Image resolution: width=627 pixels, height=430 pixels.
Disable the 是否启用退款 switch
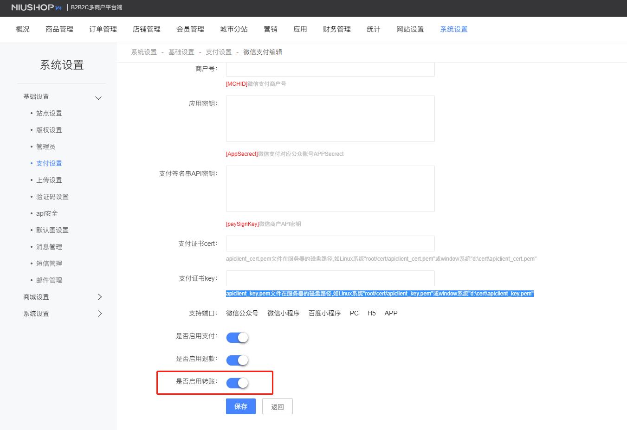tap(237, 360)
